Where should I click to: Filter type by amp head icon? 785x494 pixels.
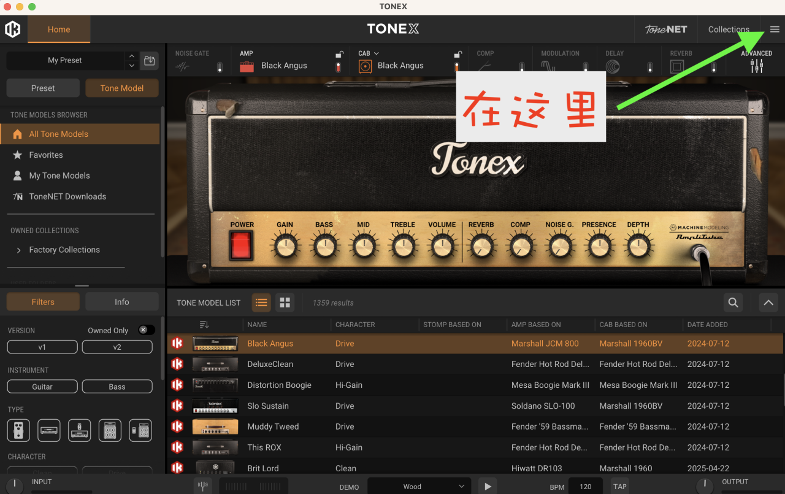(49, 431)
